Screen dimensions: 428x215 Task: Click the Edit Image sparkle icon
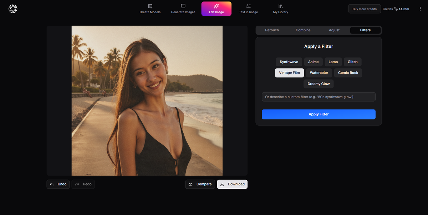[216, 6]
